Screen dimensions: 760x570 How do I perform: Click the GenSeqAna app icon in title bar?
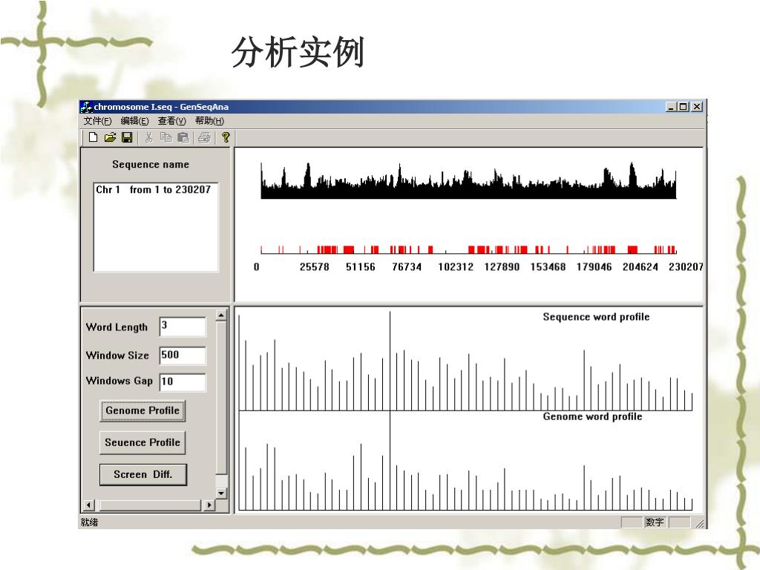coord(86,107)
